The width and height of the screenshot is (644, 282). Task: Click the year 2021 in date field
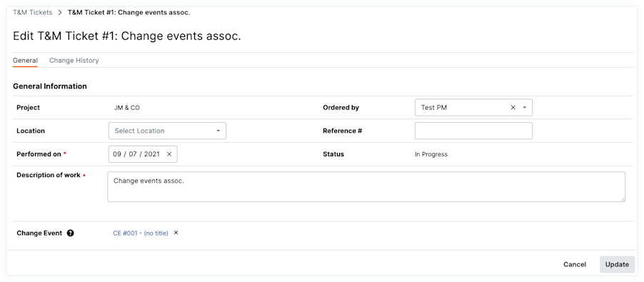click(x=152, y=154)
